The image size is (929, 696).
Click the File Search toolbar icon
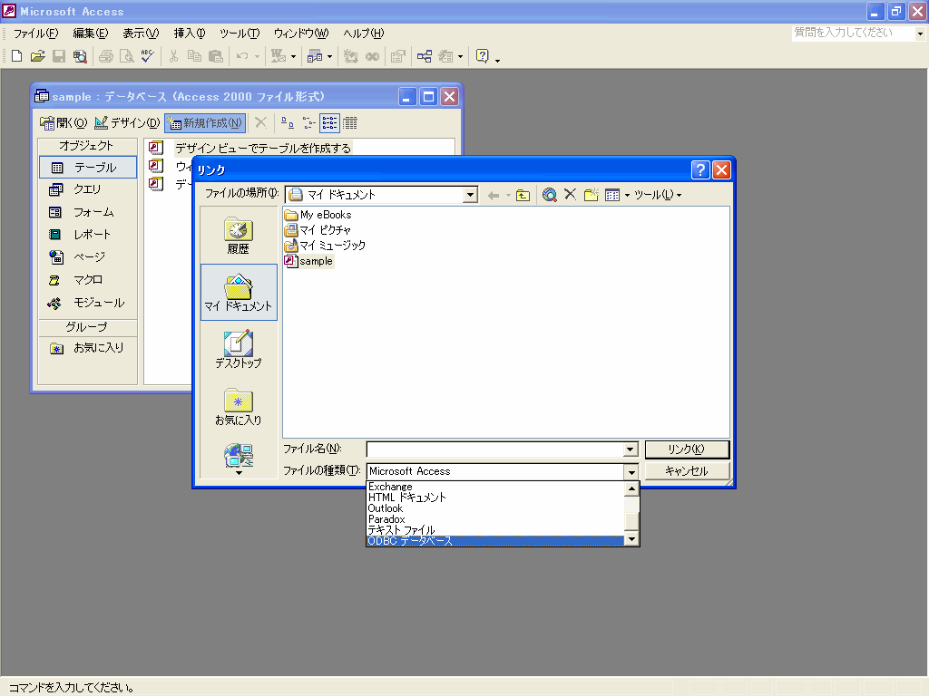[80, 56]
